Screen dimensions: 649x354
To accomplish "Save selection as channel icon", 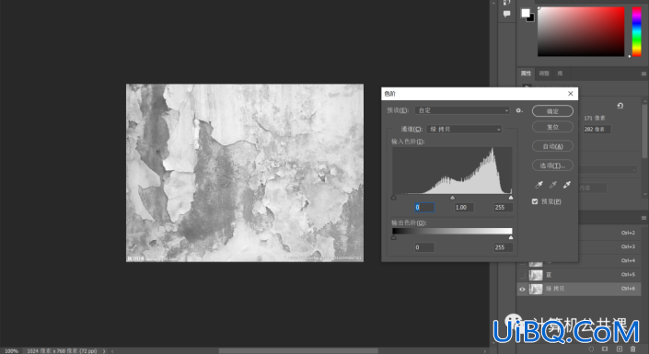I will (x=605, y=349).
